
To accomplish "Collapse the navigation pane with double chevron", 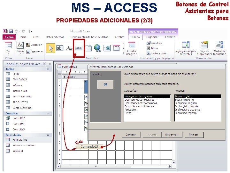I will (x=50, y=64).
